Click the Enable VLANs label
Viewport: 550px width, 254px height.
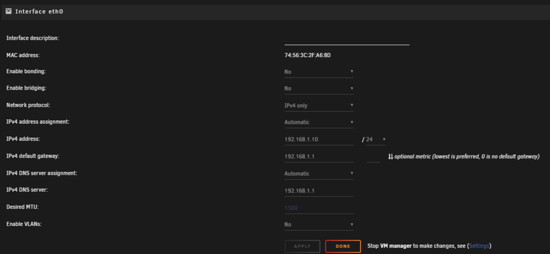point(24,224)
